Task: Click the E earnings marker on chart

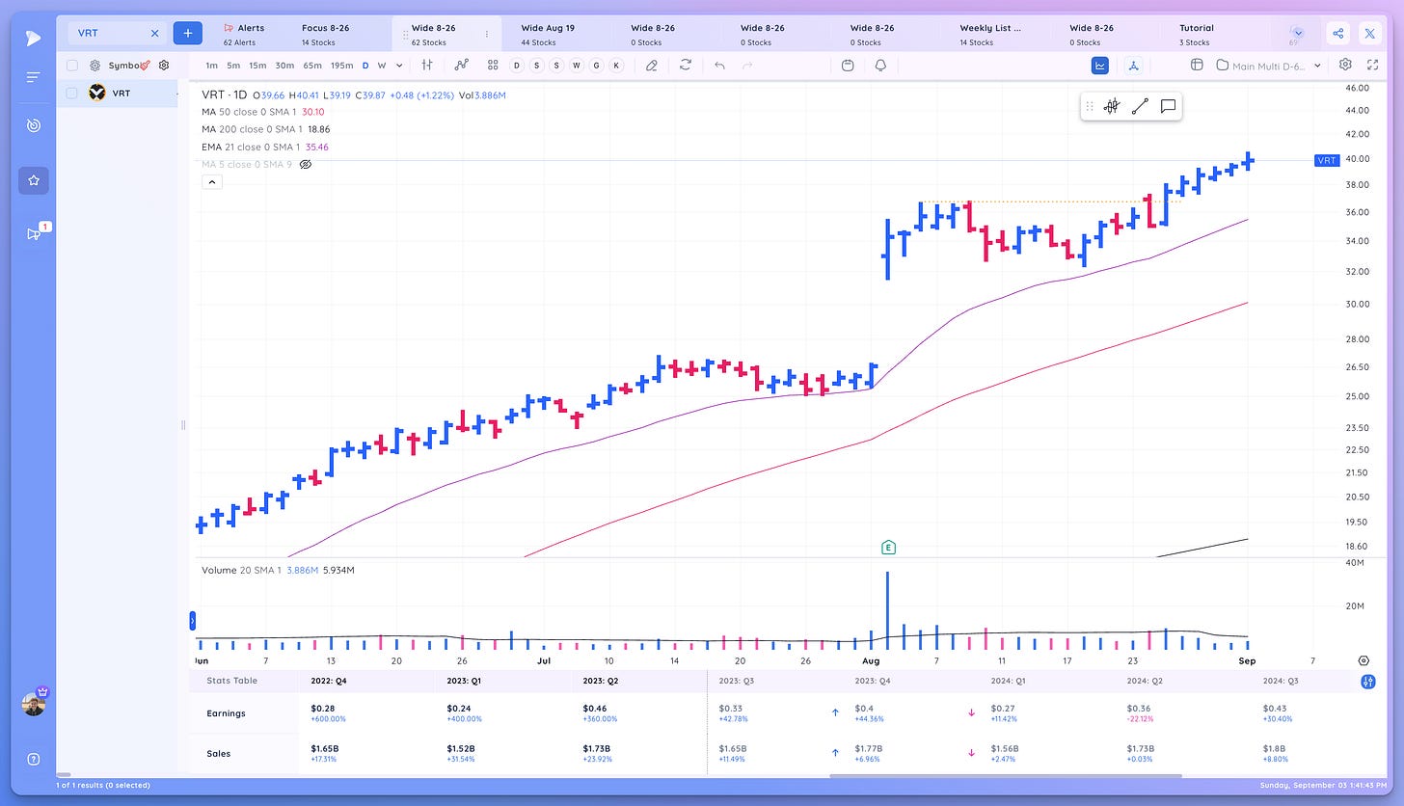Action: pos(888,548)
